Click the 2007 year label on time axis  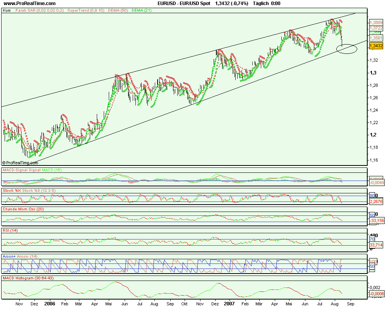tap(229, 303)
